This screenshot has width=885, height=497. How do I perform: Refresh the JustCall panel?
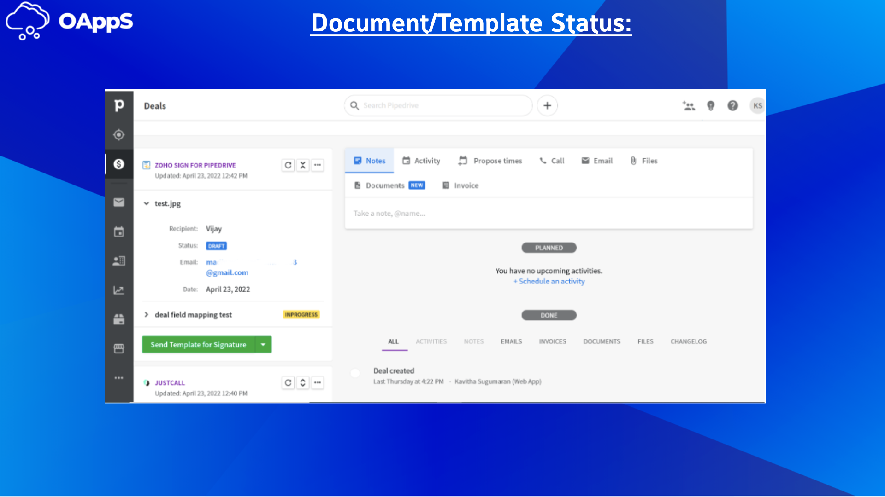pyautogui.click(x=288, y=383)
